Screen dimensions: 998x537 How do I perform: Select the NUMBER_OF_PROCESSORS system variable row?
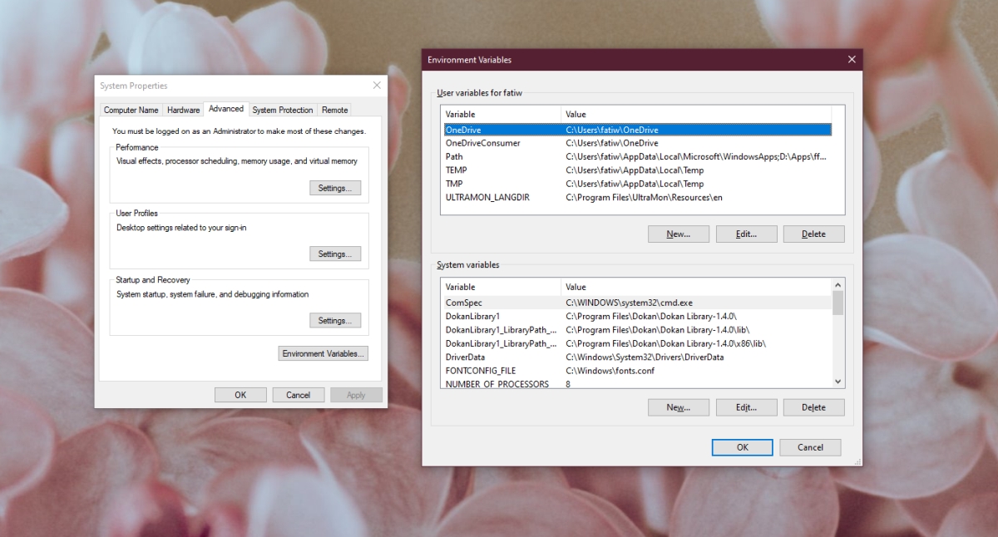[637, 384]
